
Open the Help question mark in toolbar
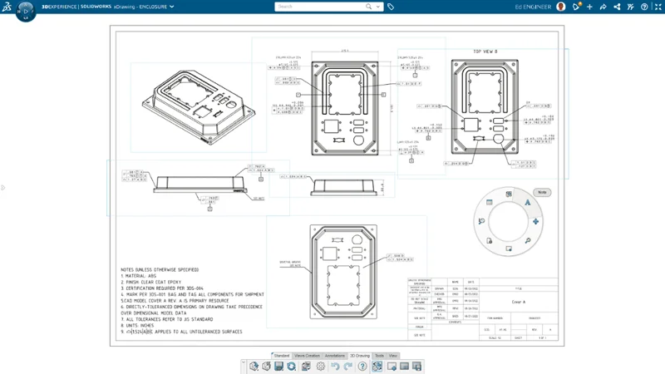362,366
